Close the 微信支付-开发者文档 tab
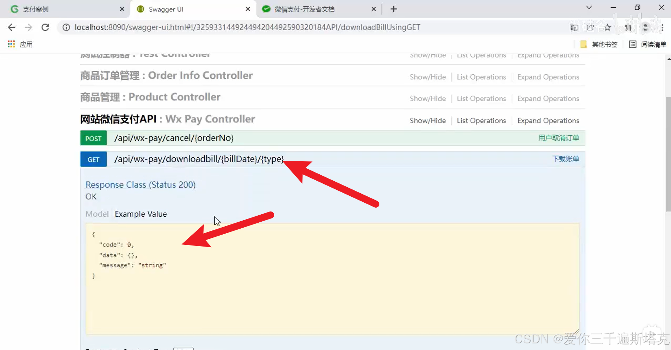671x350 pixels. pyautogui.click(x=373, y=9)
